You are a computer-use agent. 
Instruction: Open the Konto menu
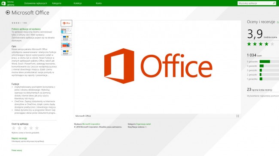[x=99, y=3]
